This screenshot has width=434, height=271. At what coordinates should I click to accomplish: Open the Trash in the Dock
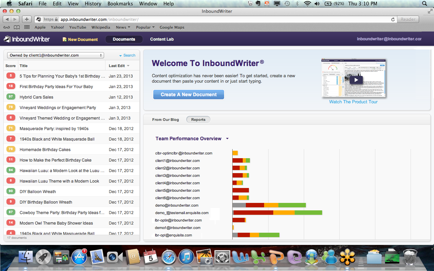[x=410, y=257]
